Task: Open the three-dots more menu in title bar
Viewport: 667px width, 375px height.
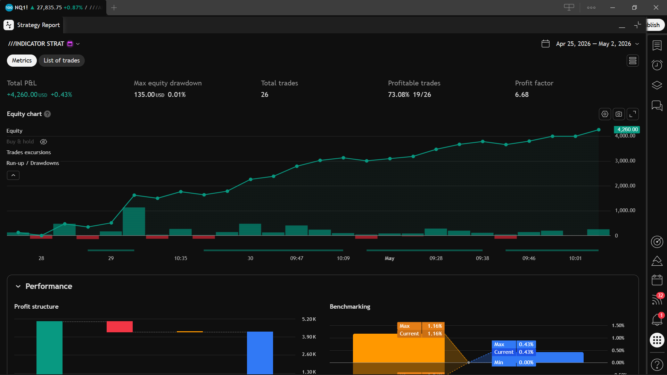Action: coord(591,7)
